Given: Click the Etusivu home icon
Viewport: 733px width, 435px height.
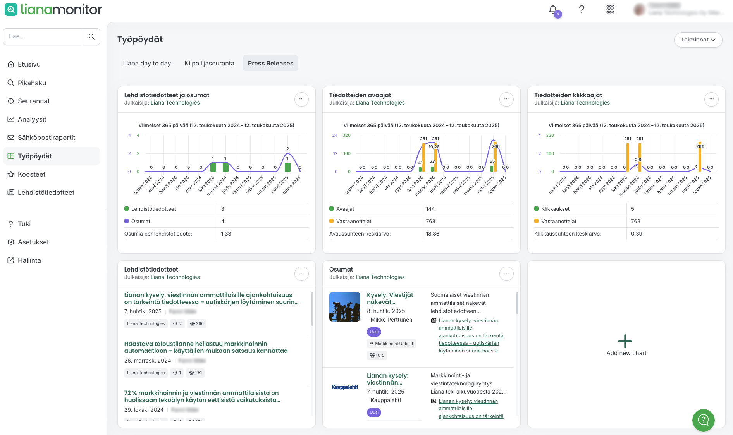Looking at the screenshot, I should [x=11, y=64].
